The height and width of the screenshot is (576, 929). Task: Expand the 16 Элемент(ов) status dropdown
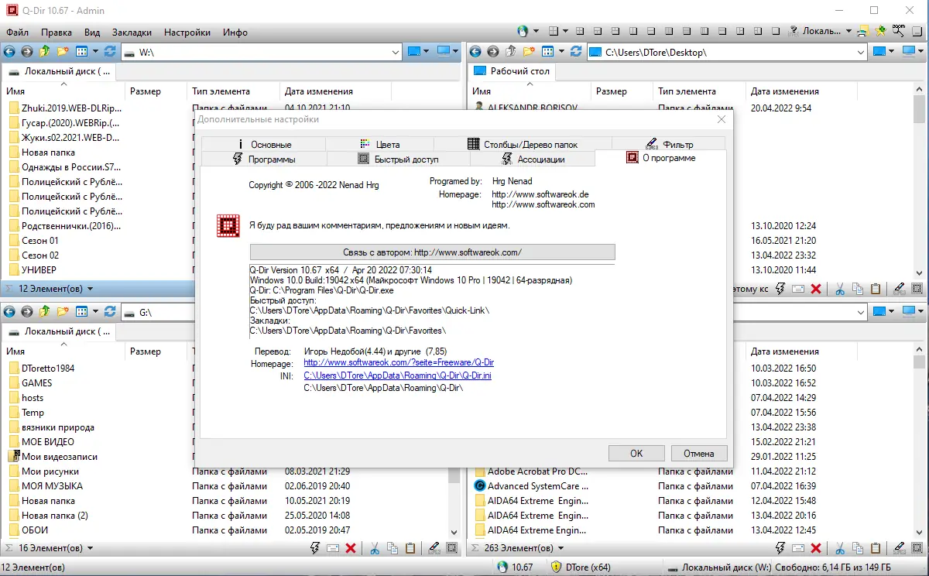click(90, 548)
